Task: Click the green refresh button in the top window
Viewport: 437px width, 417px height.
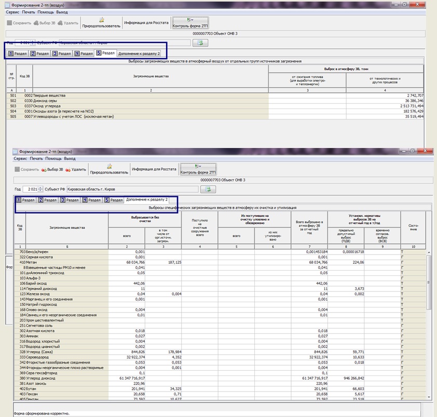Action: point(200,43)
